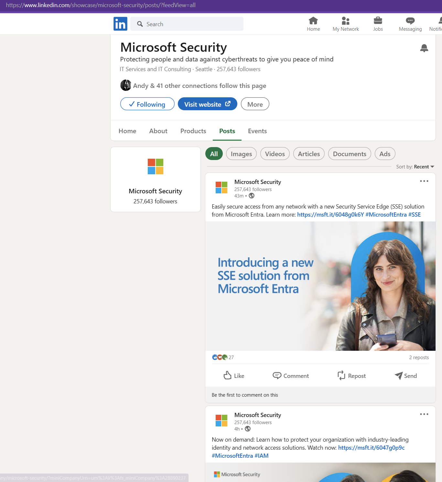Click the LinkedIn logo icon

(x=120, y=24)
